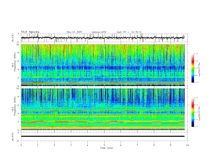
Task: Click the ch.2 spectrogram color scale bar
Action: (x=193, y=112)
